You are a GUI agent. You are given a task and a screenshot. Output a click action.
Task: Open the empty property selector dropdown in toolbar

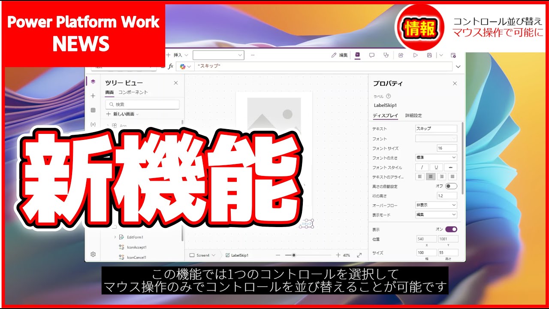click(218, 55)
